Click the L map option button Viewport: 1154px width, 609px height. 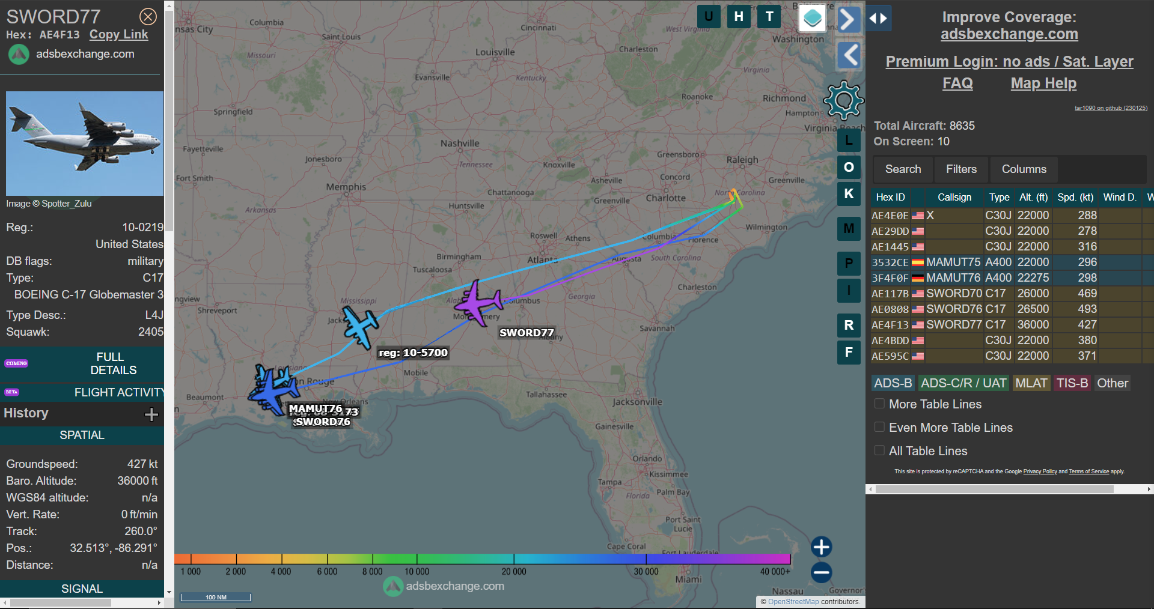849,141
